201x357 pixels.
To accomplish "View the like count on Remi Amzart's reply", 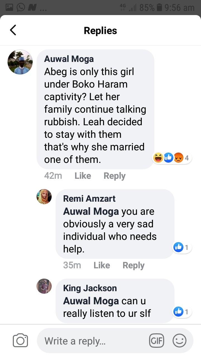I will tap(182, 247).
